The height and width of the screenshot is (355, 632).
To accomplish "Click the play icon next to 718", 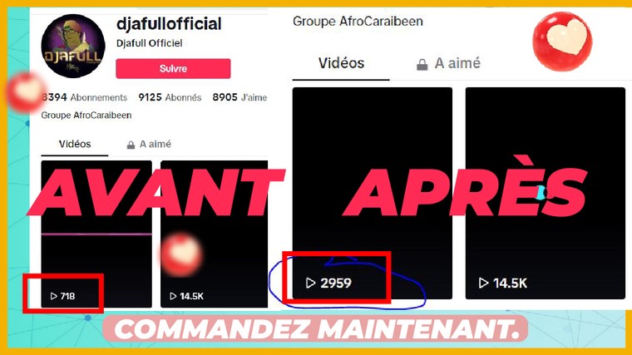I will tap(53, 296).
